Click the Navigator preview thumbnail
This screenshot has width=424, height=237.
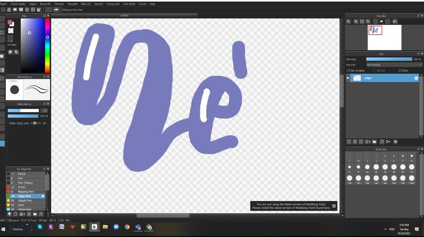pos(384,38)
